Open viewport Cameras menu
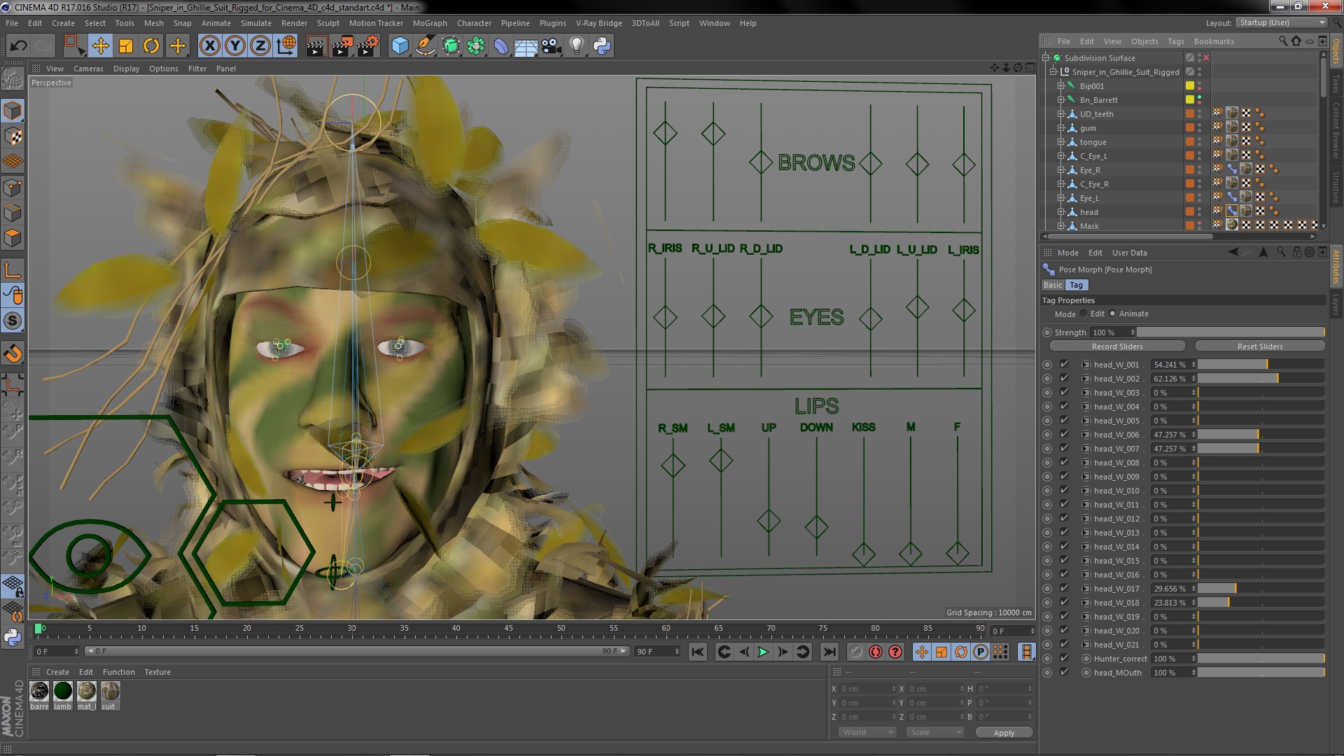 88,69
